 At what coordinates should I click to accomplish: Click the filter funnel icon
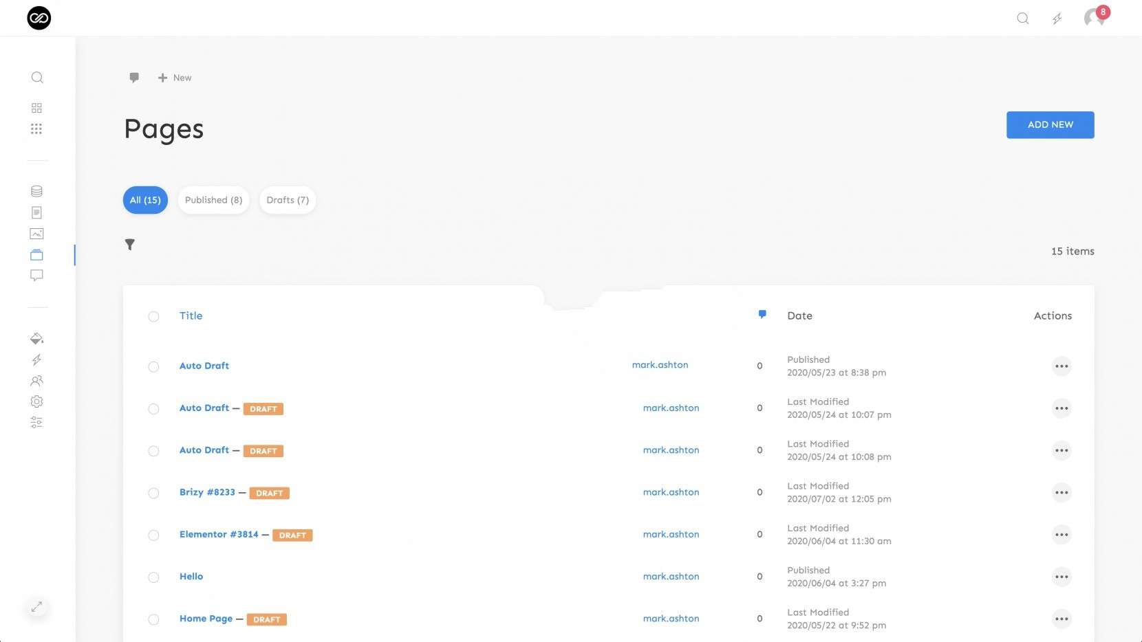(129, 245)
